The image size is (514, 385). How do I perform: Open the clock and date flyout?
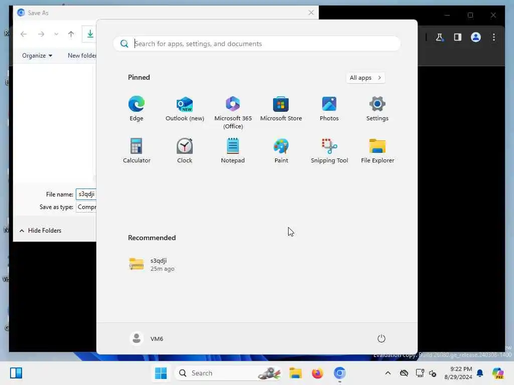click(x=458, y=373)
